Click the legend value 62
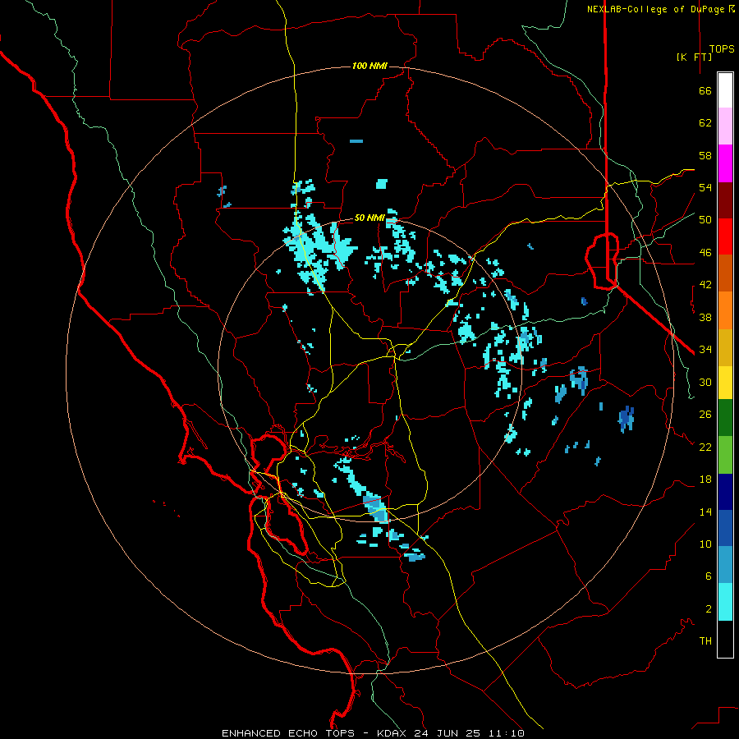This screenshot has width=739, height=739. 705,123
